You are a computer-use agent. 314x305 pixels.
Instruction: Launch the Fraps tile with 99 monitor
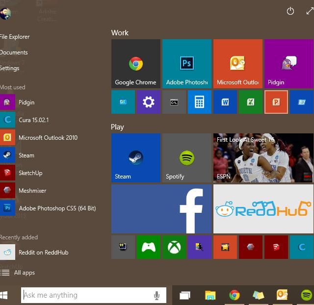(123, 247)
